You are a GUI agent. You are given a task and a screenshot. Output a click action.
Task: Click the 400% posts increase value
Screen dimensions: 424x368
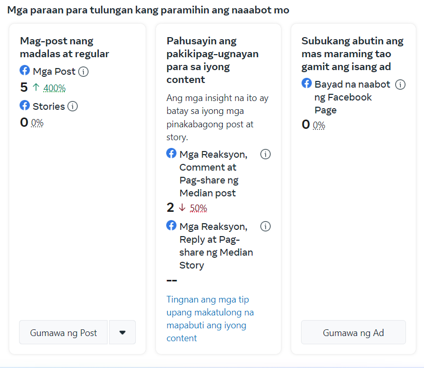click(55, 88)
